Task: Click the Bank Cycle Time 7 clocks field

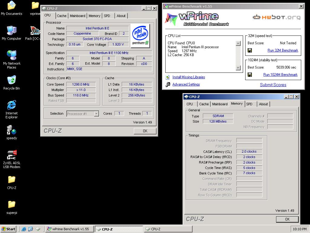Action: (249, 173)
